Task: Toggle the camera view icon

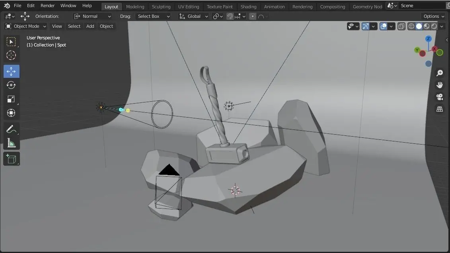Action: click(x=439, y=97)
